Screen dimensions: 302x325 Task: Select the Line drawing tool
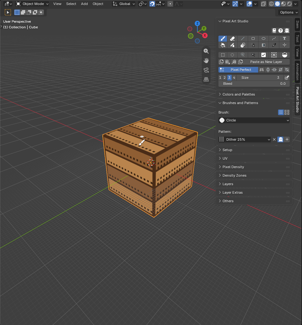coord(243,38)
